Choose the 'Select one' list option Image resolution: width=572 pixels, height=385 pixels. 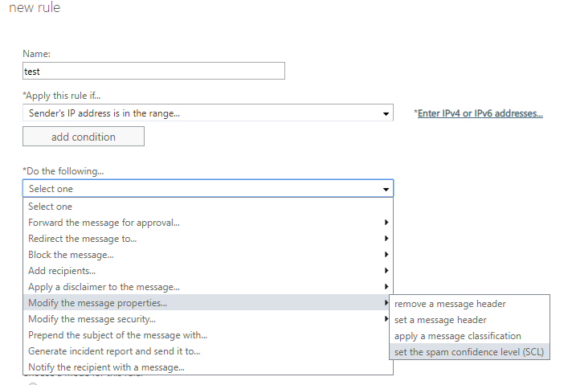[50, 207]
